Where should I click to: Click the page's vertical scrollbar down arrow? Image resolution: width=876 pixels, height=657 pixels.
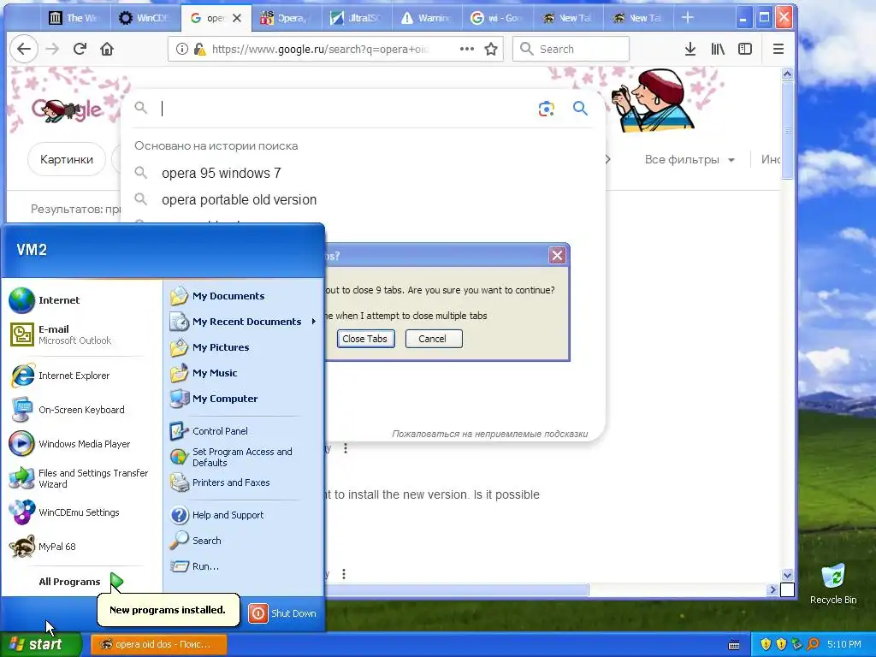point(787,575)
